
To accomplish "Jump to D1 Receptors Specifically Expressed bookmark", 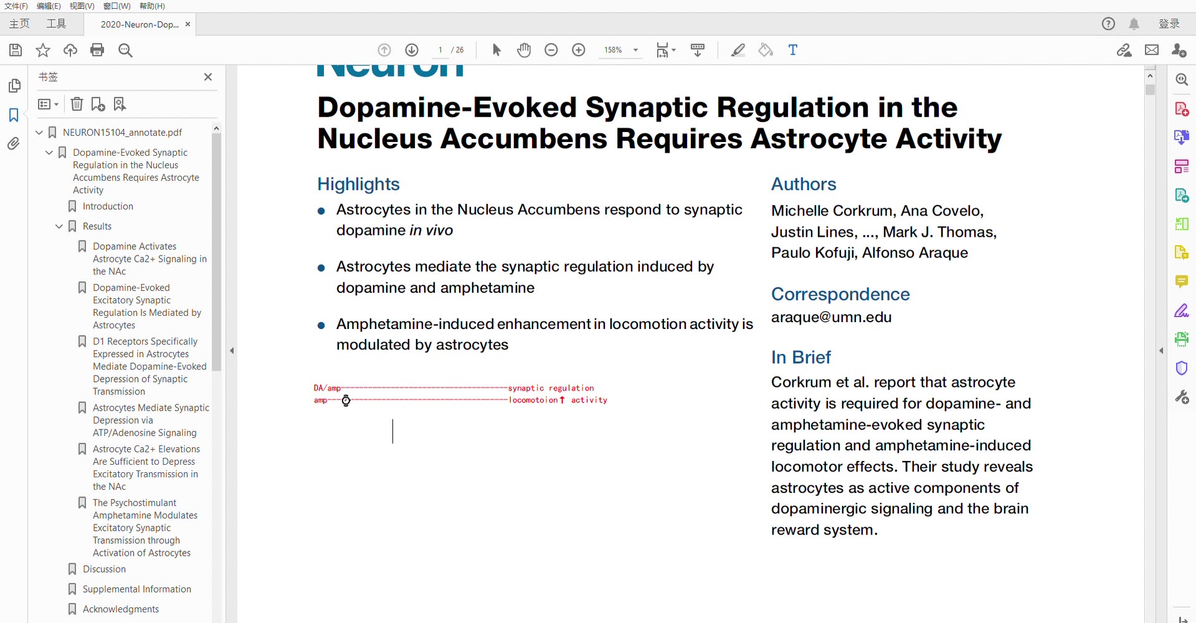I will [x=149, y=366].
